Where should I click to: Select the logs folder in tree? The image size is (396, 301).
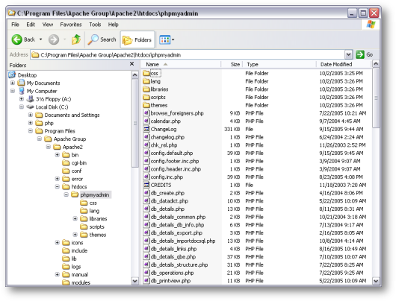point(76,267)
